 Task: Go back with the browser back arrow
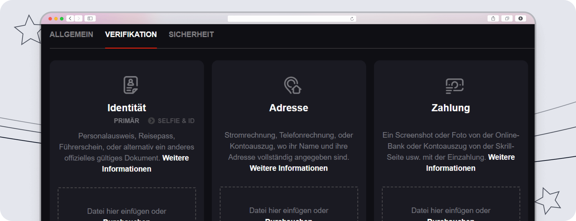[x=70, y=18]
